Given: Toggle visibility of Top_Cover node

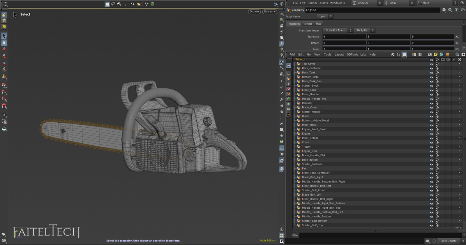Looking at the screenshot, I should pos(431,64).
